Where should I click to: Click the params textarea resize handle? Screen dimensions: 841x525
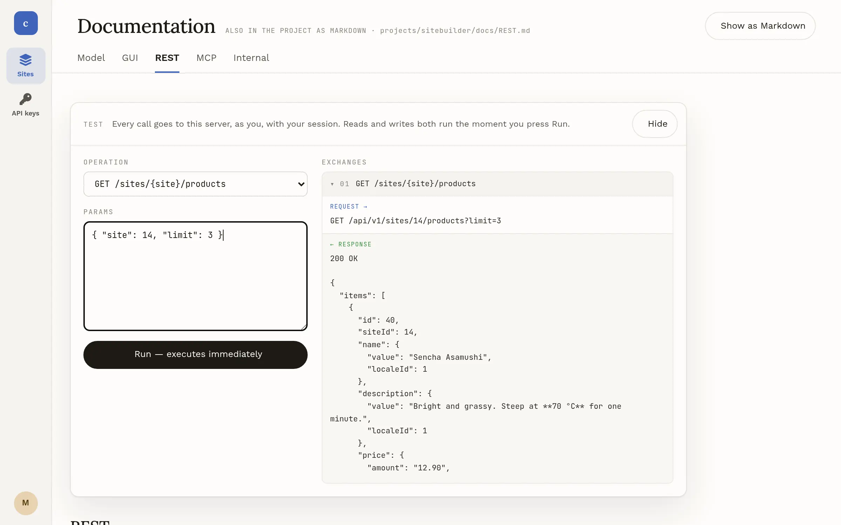pyautogui.click(x=303, y=327)
